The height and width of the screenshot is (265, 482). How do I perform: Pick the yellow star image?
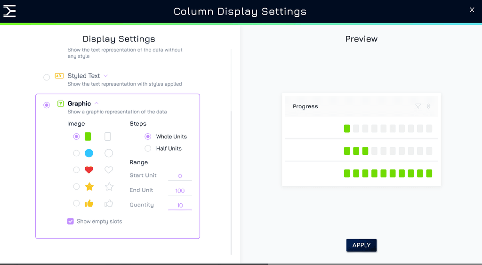(x=89, y=186)
